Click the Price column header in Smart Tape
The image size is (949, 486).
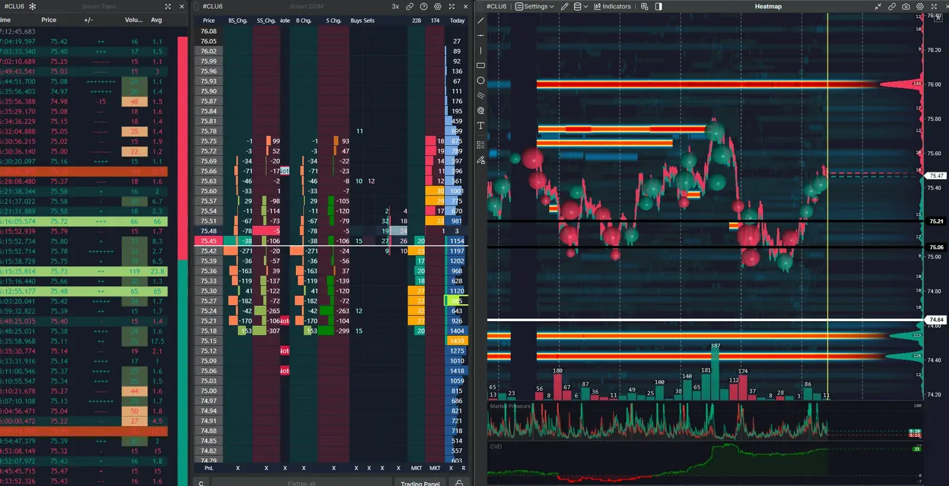(x=49, y=20)
